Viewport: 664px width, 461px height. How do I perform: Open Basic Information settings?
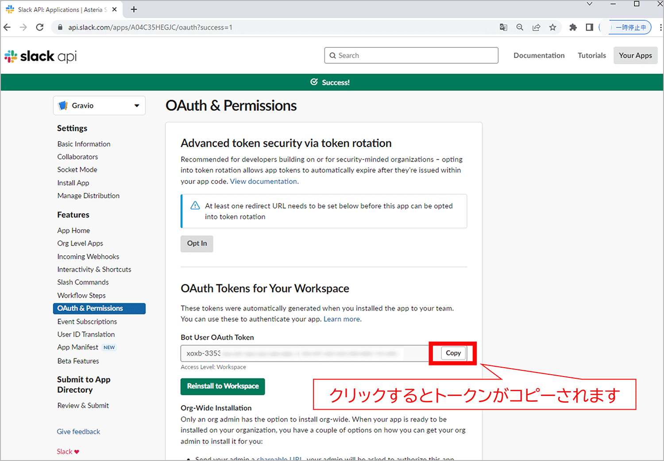click(x=84, y=144)
